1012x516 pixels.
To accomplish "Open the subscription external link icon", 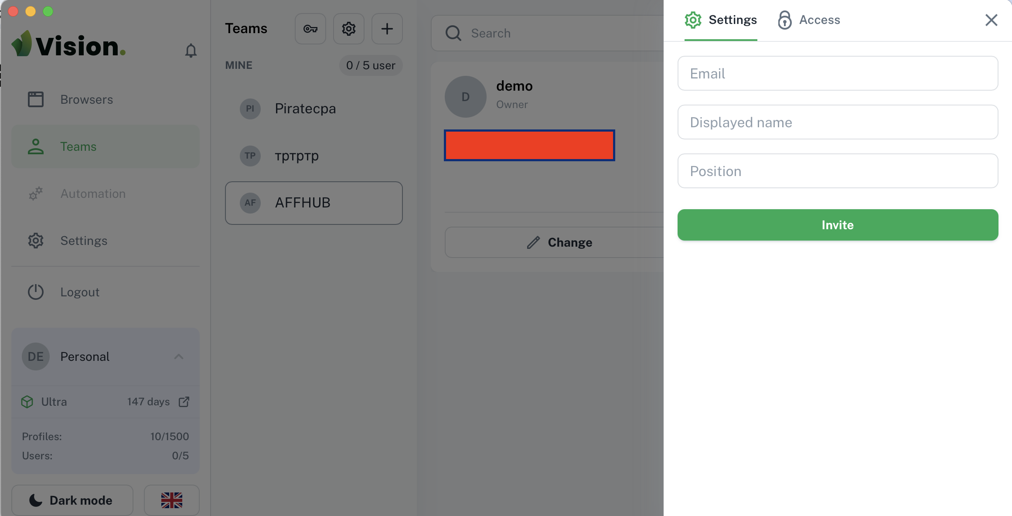I will (x=184, y=401).
